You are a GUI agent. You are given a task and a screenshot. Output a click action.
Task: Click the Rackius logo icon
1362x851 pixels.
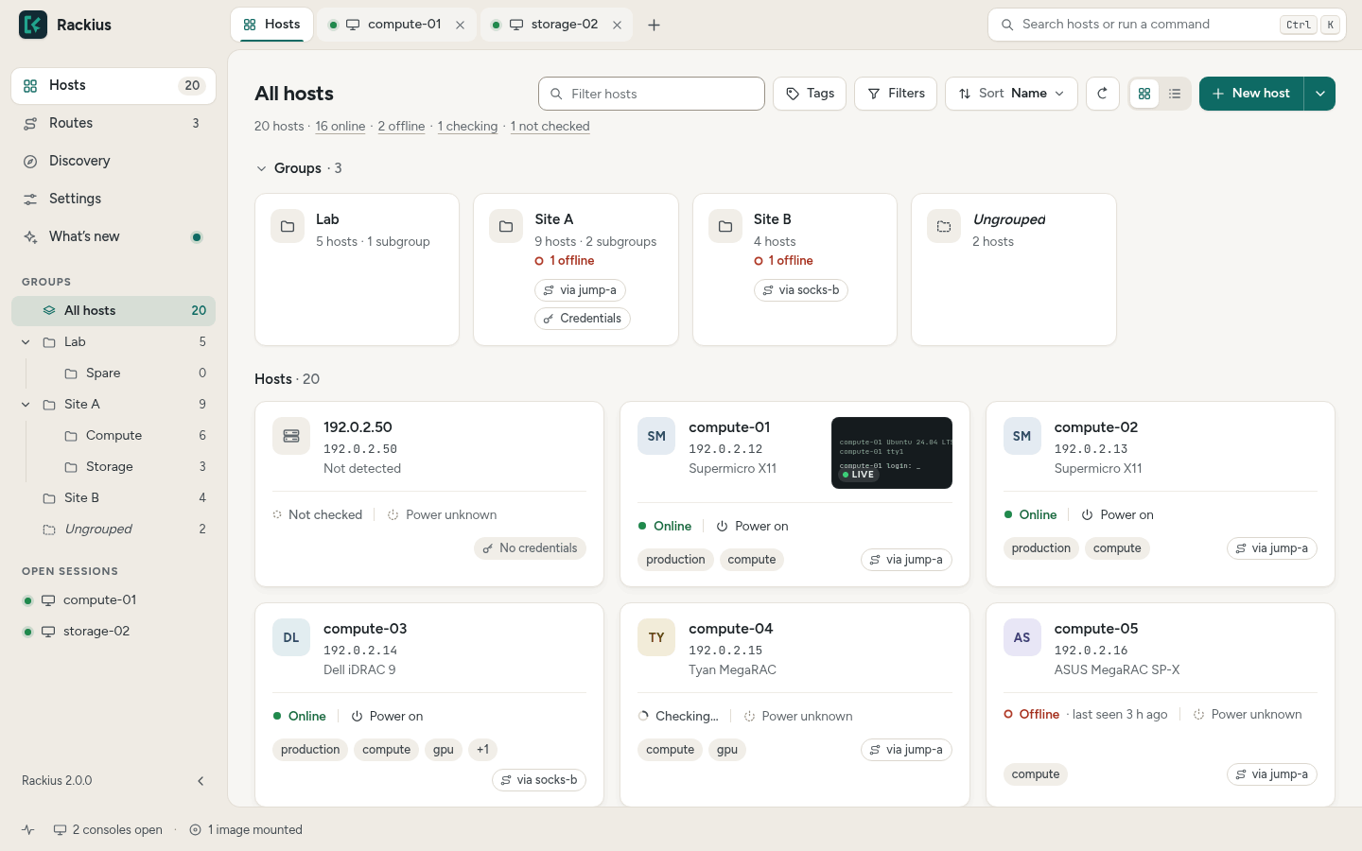[33, 25]
